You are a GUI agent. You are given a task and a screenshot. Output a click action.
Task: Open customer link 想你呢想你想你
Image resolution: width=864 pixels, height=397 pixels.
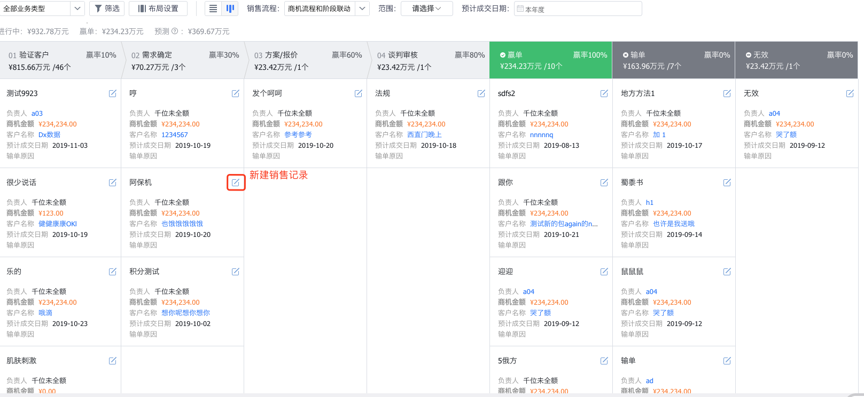[185, 313]
